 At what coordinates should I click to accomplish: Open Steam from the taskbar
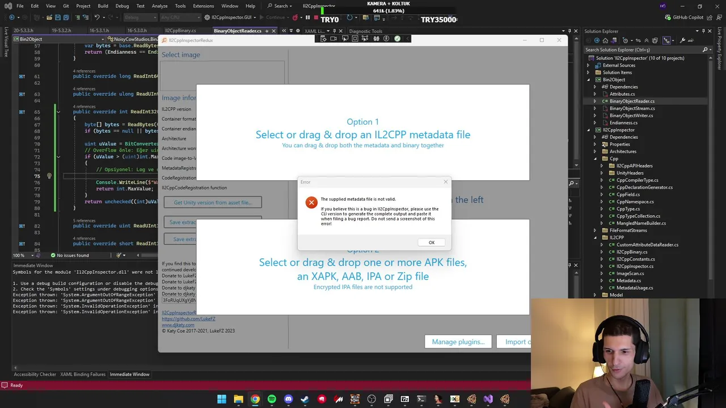[305, 399]
